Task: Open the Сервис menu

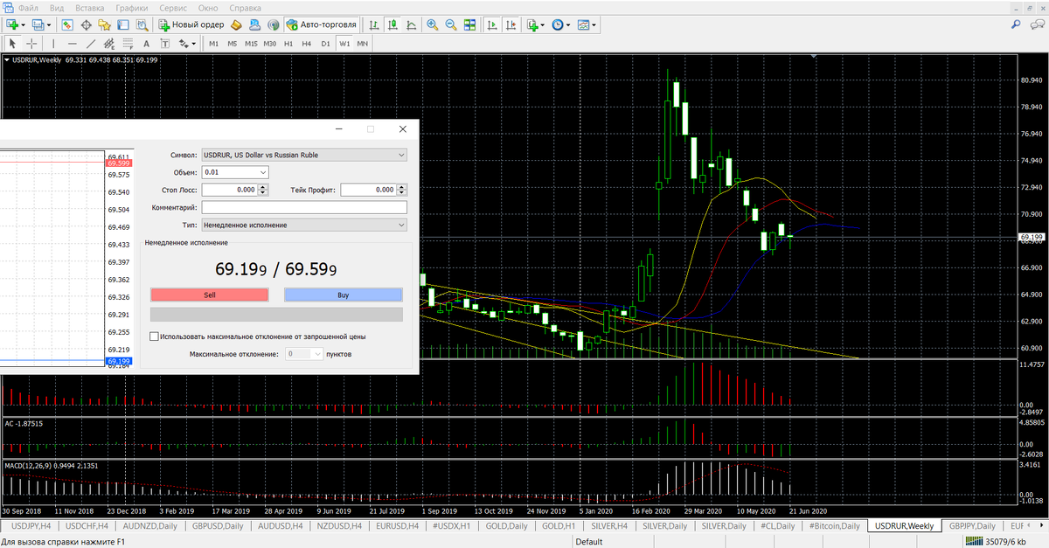Action: pyautogui.click(x=172, y=7)
